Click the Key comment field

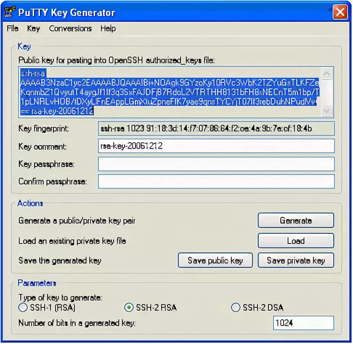tap(216, 146)
